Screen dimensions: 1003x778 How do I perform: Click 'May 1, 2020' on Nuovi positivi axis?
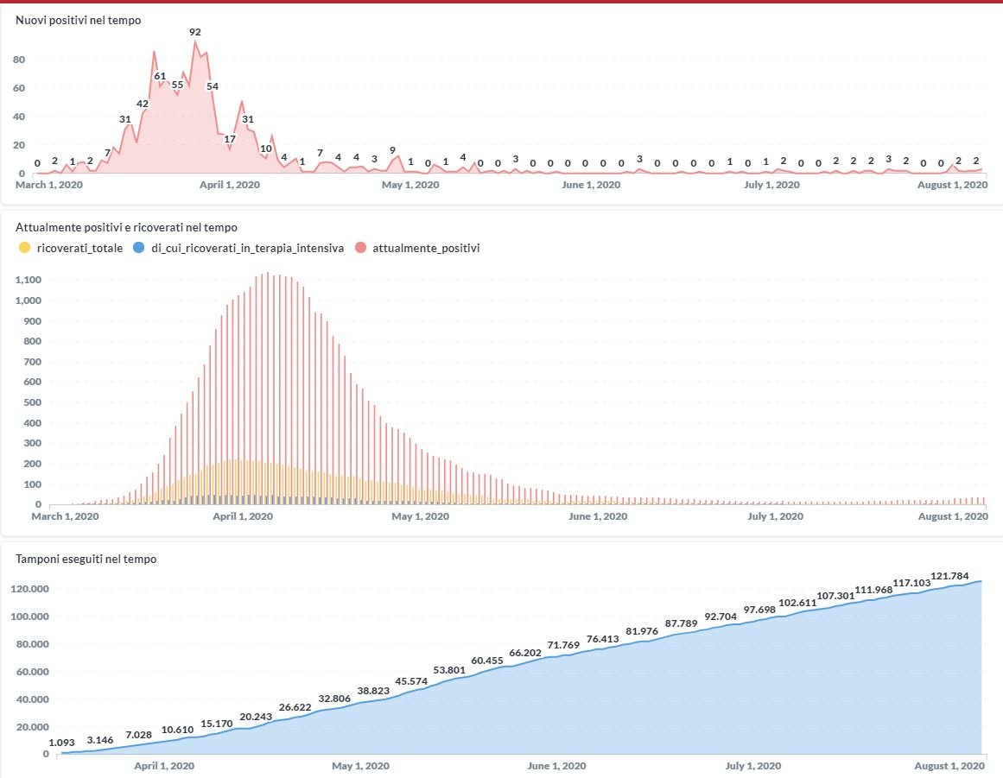click(x=410, y=185)
